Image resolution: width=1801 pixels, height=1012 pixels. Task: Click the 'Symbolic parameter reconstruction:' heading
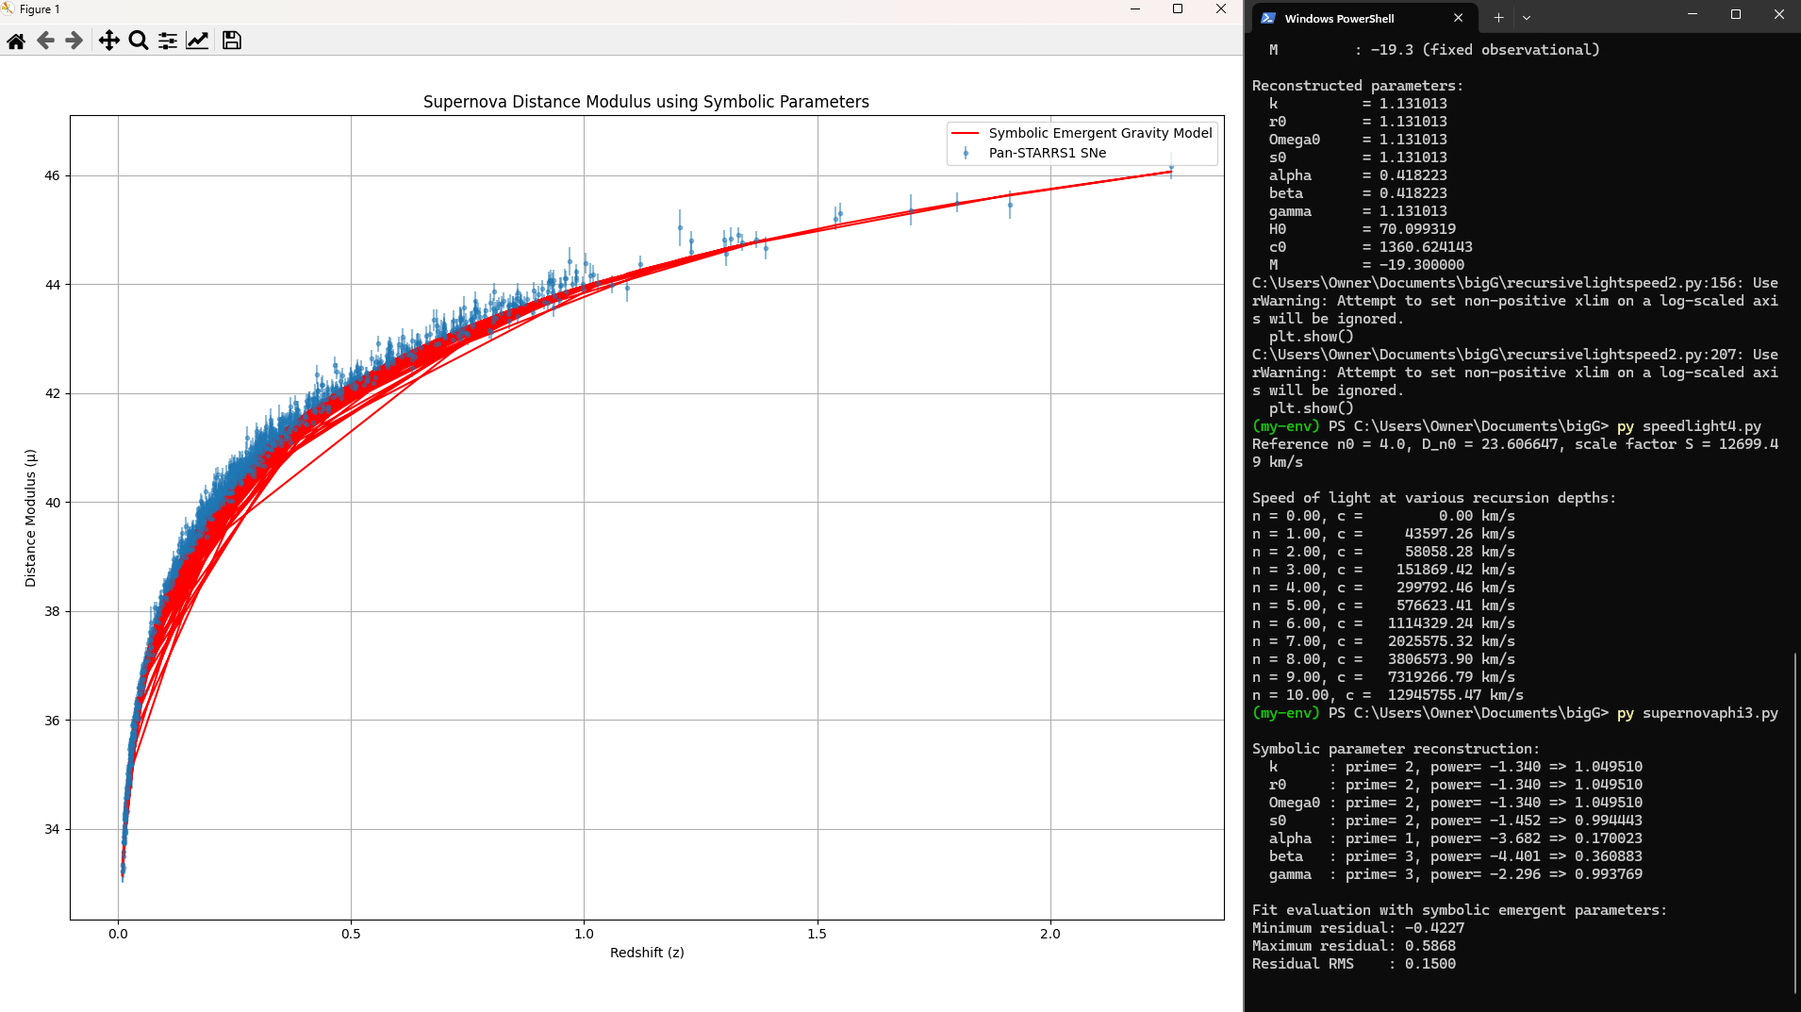1396,749
